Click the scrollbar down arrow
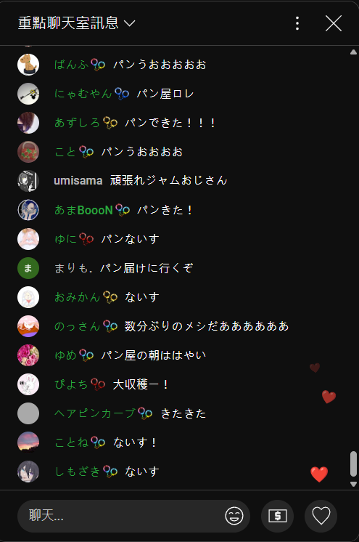Viewport: 359px width, 542px height. (353, 484)
